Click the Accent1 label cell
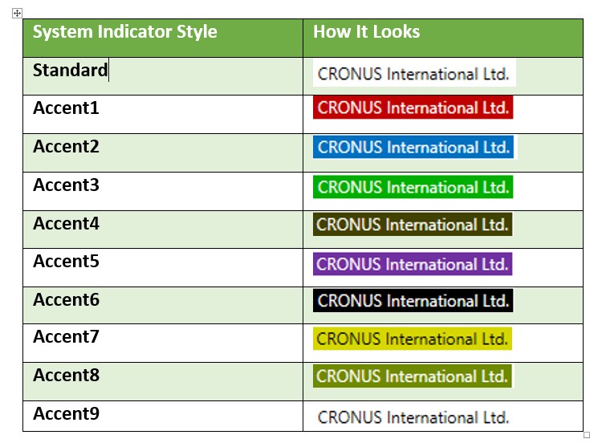The width and height of the screenshot is (598, 443). tap(163, 115)
